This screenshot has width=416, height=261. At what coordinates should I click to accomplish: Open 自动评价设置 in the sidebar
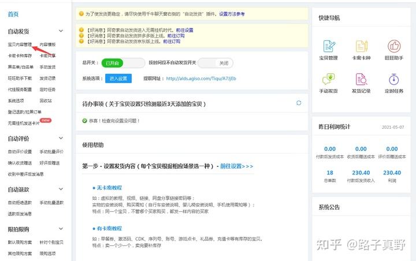click(x=20, y=152)
